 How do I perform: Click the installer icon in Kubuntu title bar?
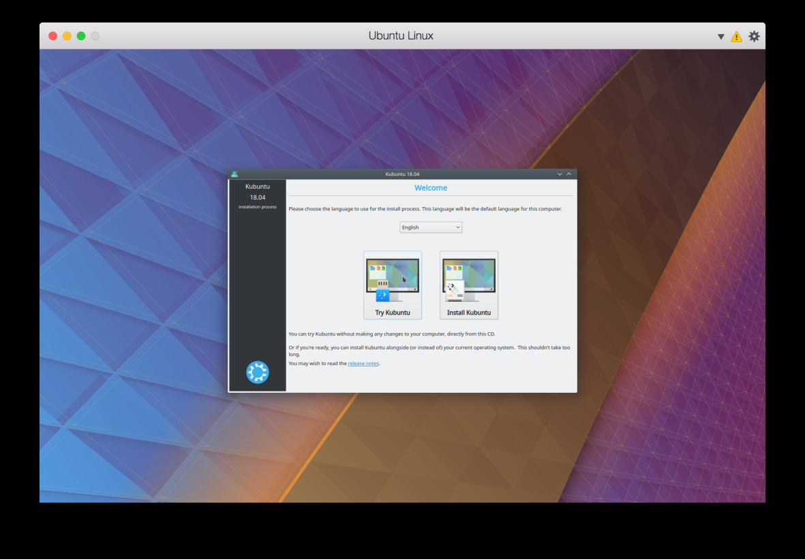234,174
